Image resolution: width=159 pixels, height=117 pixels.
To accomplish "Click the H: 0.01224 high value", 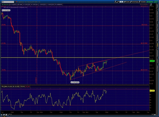I will (34, 5).
